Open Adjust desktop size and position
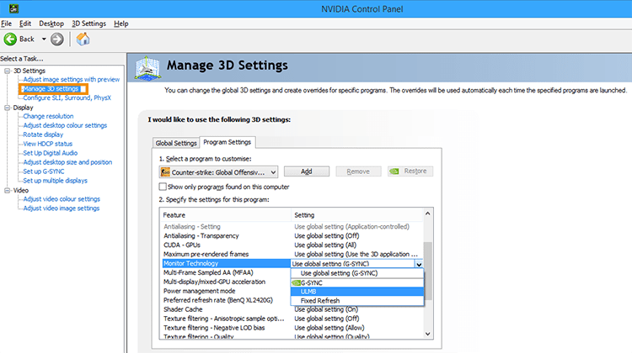This screenshot has height=353, width=632. coord(67,162)
